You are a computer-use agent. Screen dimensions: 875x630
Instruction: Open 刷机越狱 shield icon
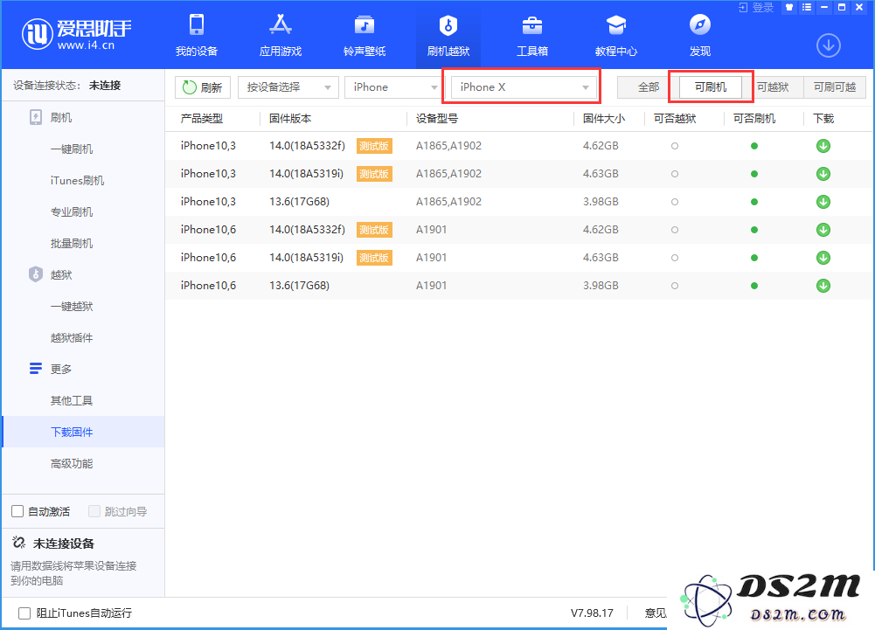click(x=448, y=25)
